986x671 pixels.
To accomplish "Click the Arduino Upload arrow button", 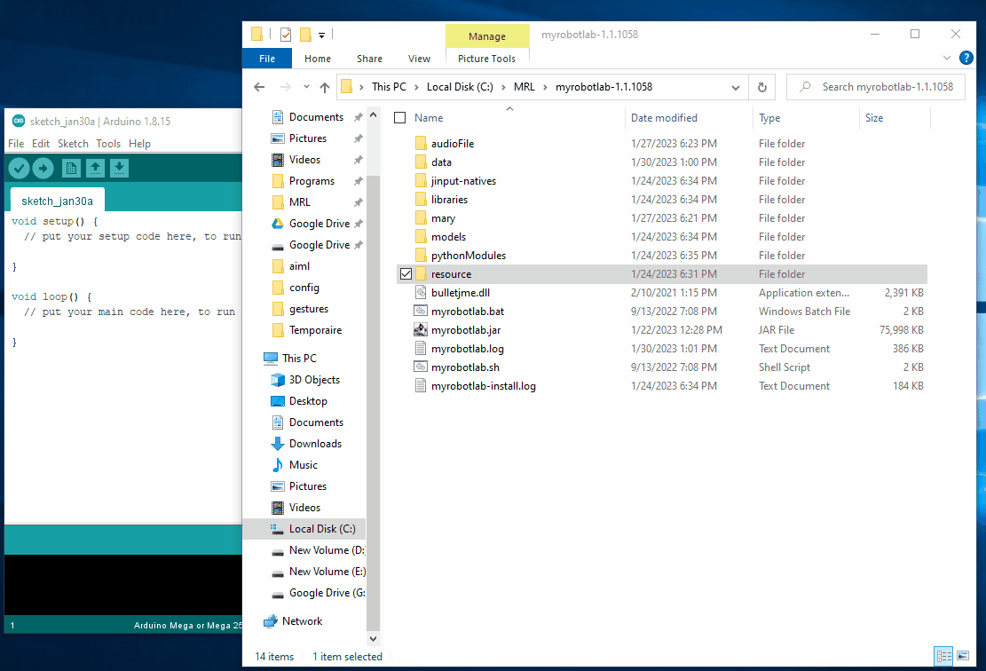I will (43, 168).
